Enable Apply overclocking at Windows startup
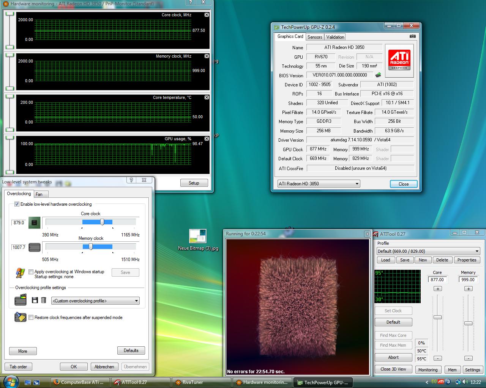Image resolution: width=486 pixels, height=388 pixels. 31,272
